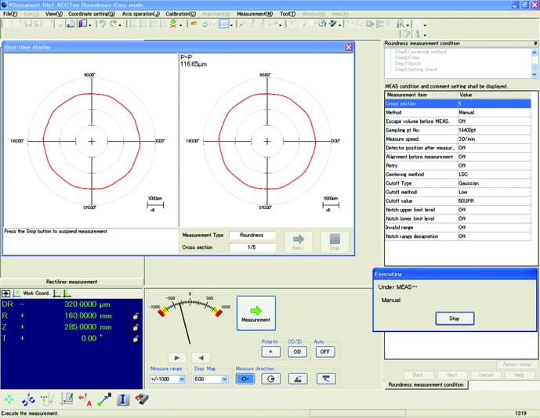This screenshot has width=540, height=418.
Task: Select the Cutoff value row showing 50UPR
Action: [458, 201]
